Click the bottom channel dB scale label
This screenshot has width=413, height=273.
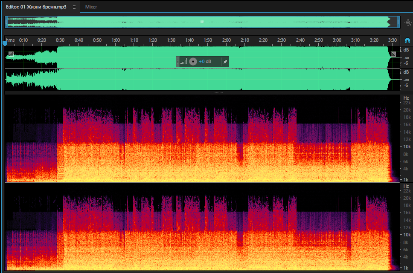[406, 72]
